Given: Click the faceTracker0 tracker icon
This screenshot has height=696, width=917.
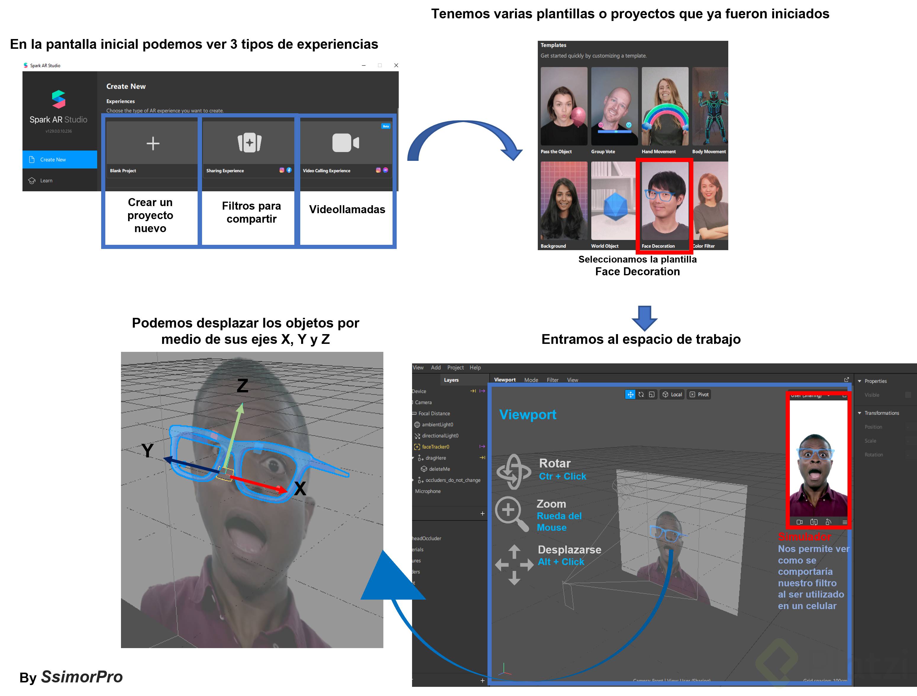Looking at the screenshot, I should [x=417, y=447].
